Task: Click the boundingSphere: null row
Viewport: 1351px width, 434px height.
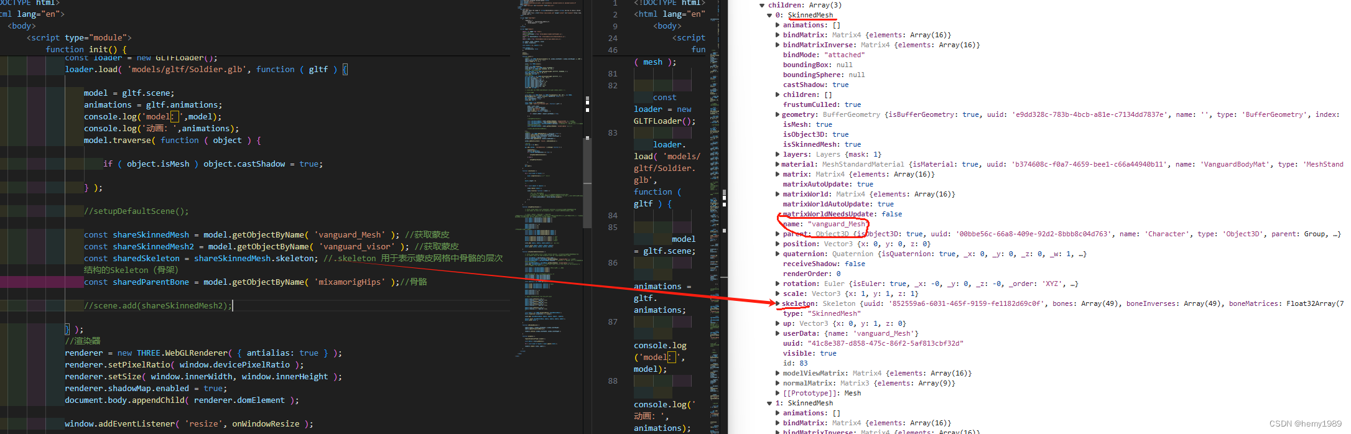Action: pos(824,75)
